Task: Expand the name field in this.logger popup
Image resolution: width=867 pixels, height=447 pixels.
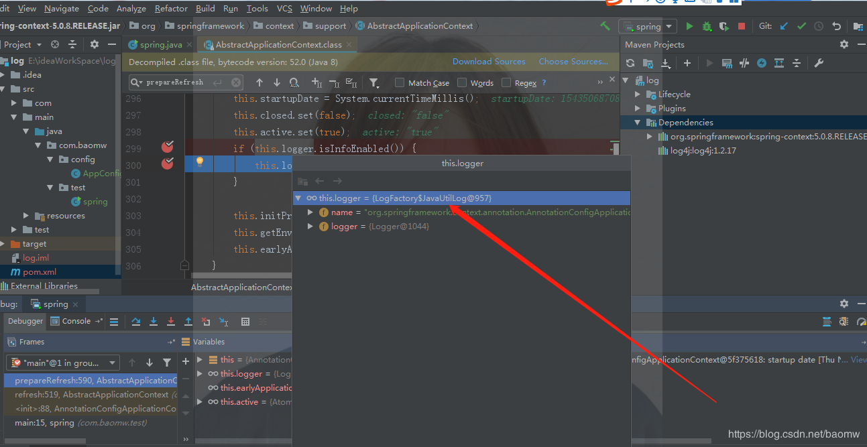Action: point(310,212)
